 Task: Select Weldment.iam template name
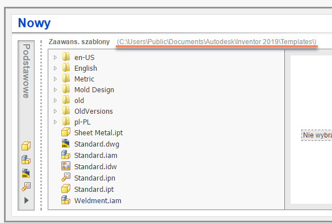[x=98, y=200]
